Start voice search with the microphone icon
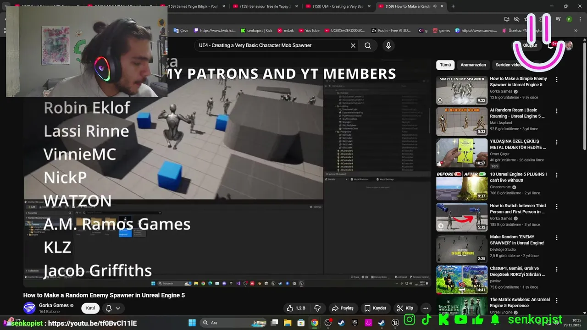587x330 pixels. pyautogui.click(x=388, y=45)
